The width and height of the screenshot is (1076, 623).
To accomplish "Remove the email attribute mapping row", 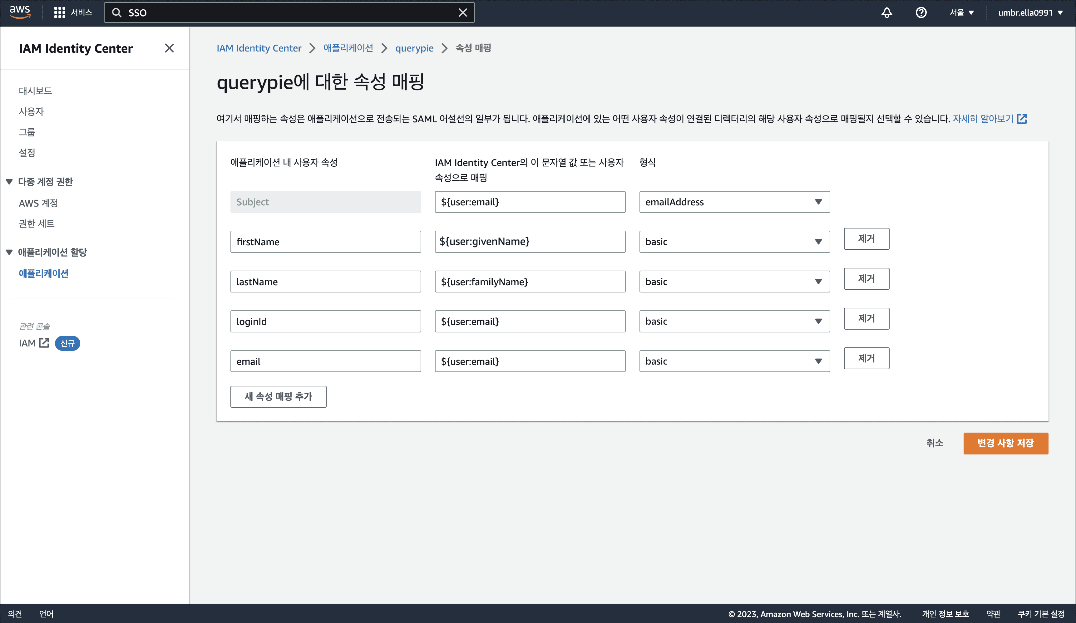I will point(866,358).
